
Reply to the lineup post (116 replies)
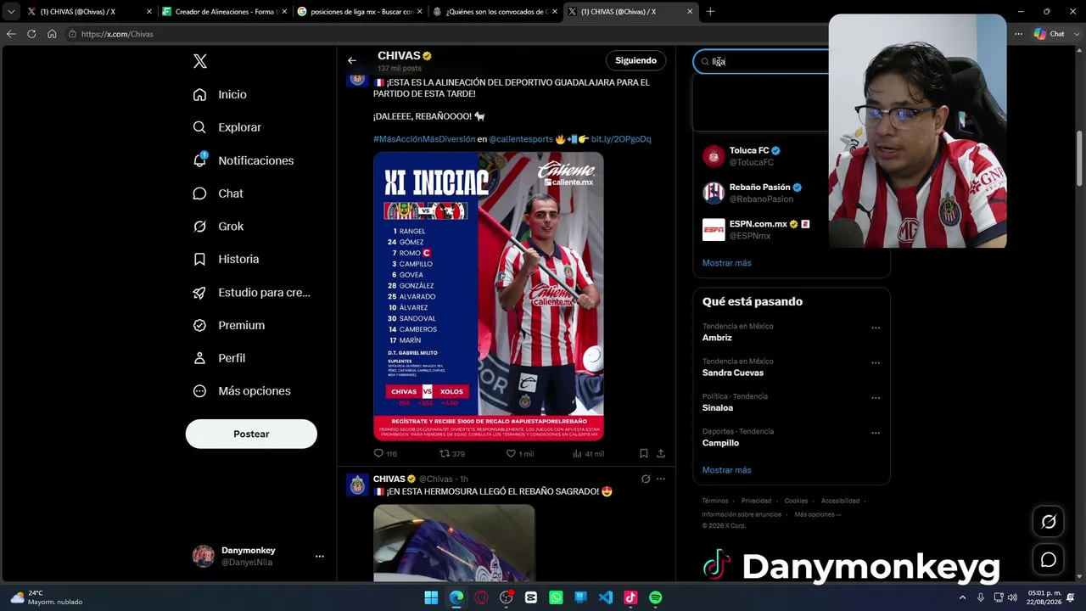(x=385, y=454)
